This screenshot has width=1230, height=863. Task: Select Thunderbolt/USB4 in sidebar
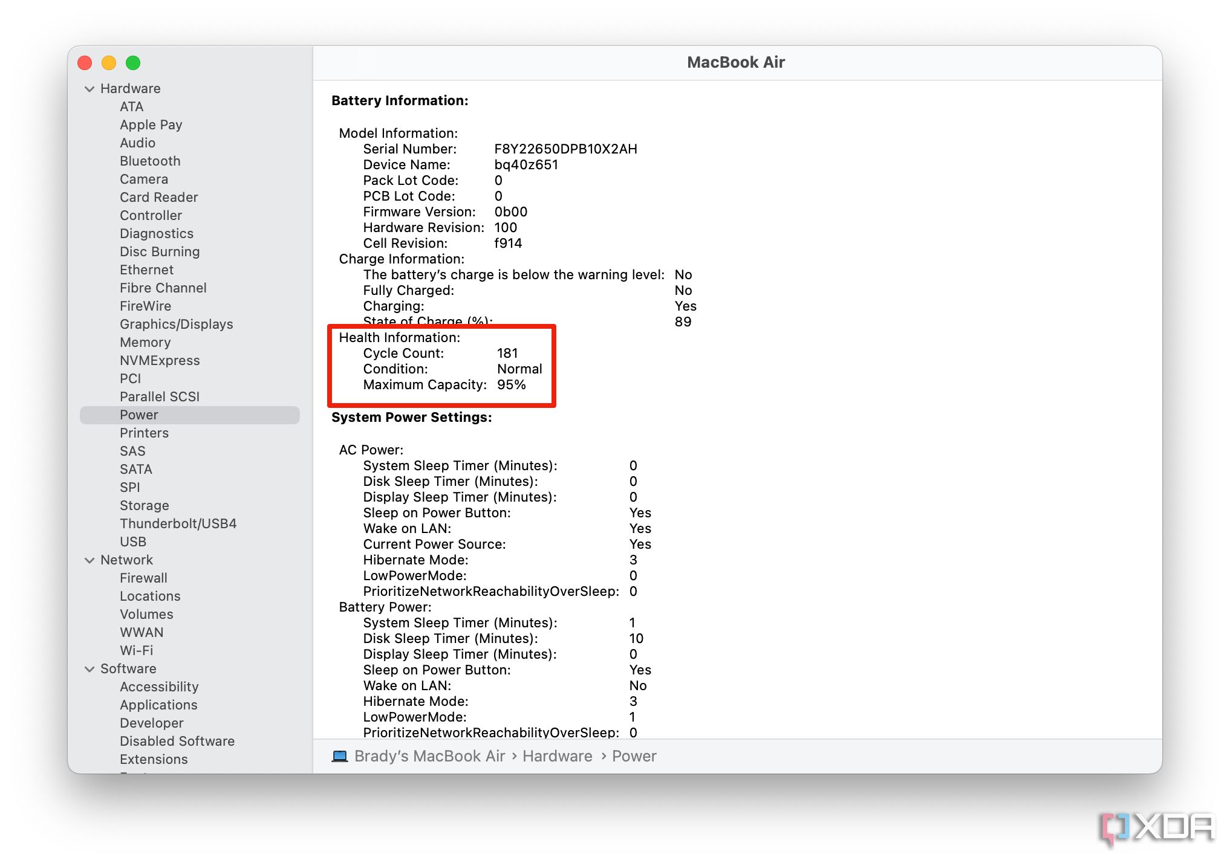point(178,524)
